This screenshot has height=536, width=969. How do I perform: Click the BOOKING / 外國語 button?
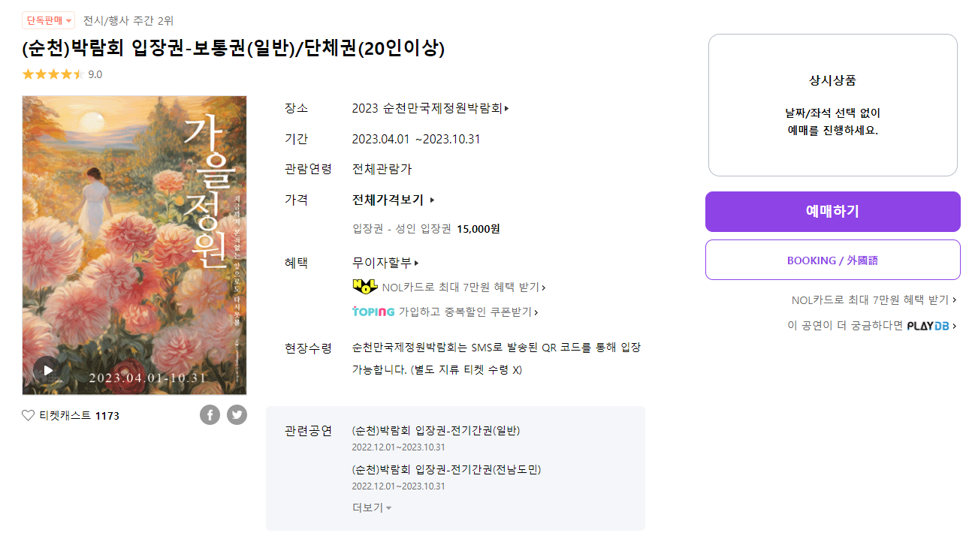click(832, 259)
